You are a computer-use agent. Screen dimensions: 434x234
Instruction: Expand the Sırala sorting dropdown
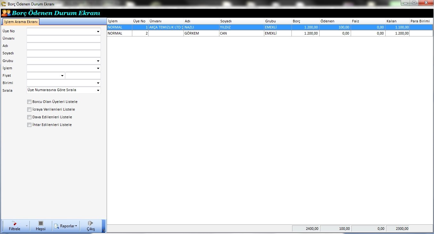tap(98, 90)
